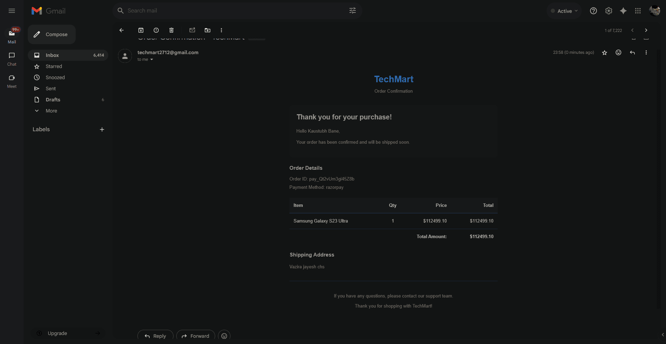Switch to the Meet panel
This screenshot has height=344, width=666.
tap(11, 81)
